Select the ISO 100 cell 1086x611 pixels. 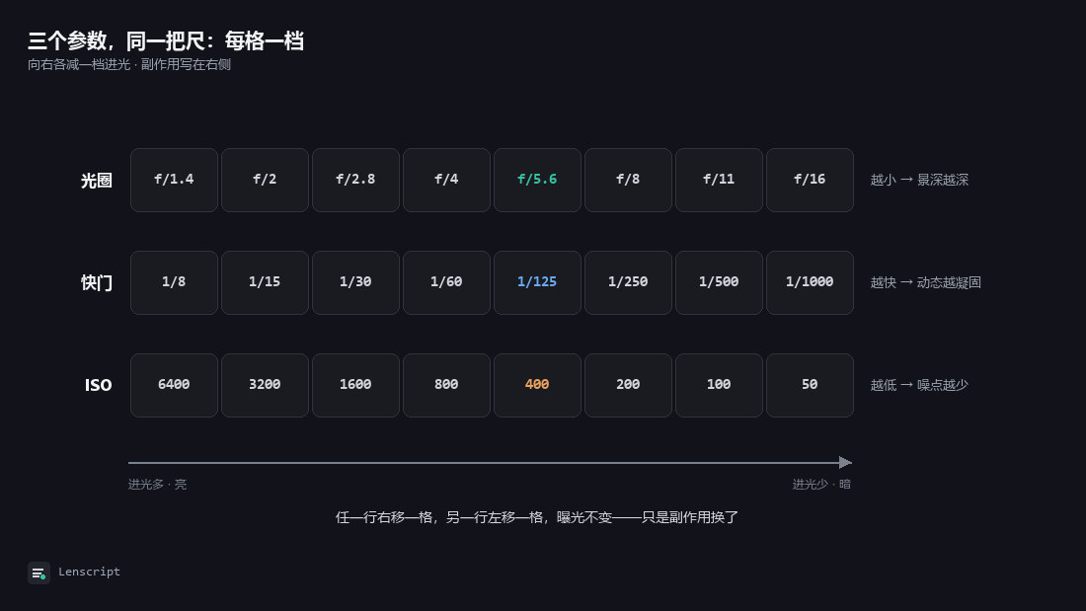tap(719, 385)
